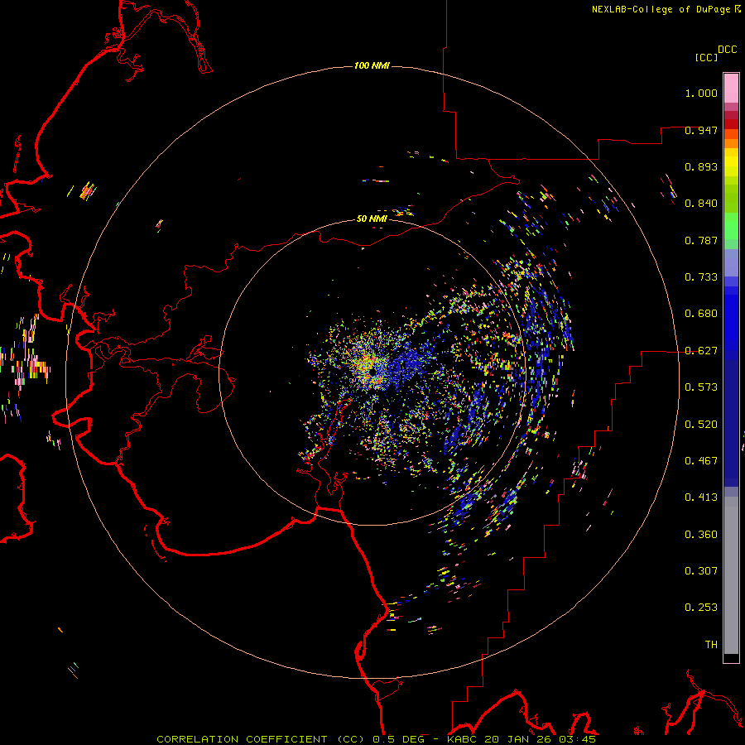Click the 03:45 timestamp in the caption
This screenshot has width=745, height=745.
577,739
